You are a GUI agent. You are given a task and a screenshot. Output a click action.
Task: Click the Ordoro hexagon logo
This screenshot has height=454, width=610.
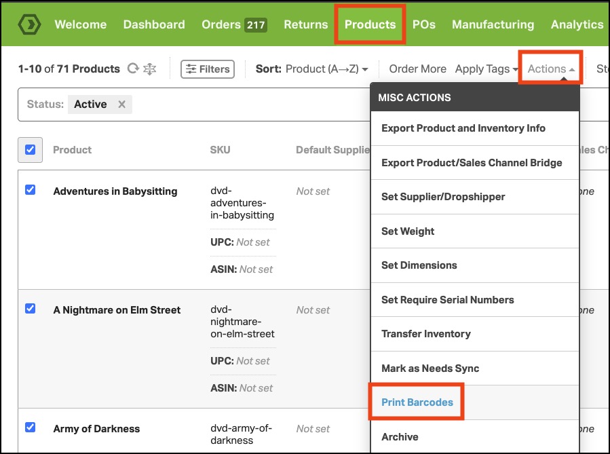[29, 24]
